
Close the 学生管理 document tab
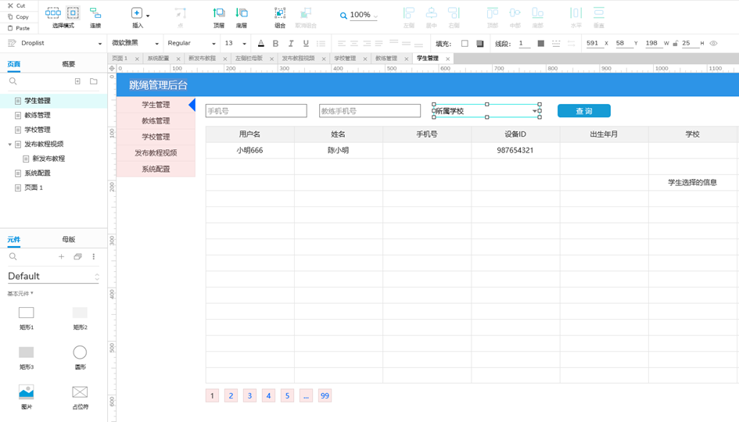coord(448,59)
